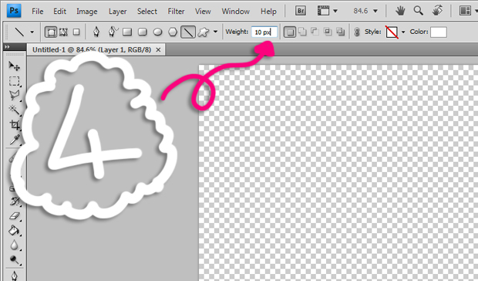
Task: Select the Polygonal Lasso tool
Action: click(15, 95)
